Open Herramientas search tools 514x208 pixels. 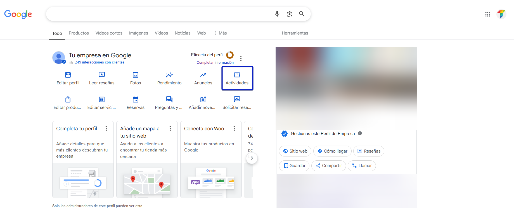coord(295,33)
